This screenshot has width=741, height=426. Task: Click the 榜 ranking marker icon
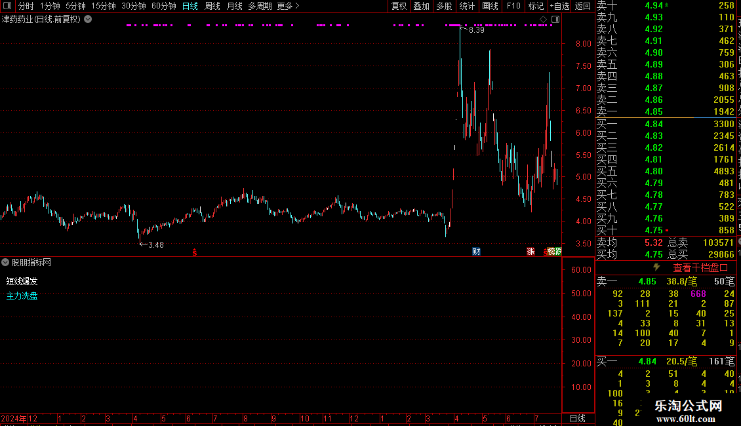(x=551, y=251)
